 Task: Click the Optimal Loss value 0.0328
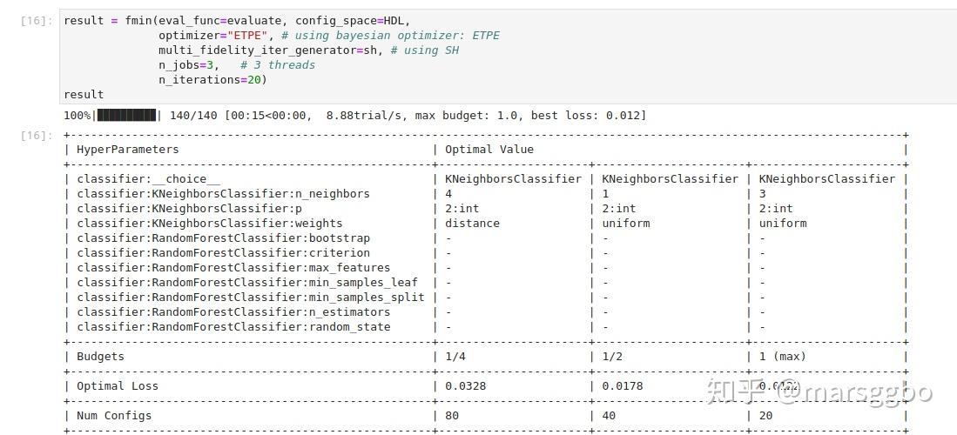pos(465,385)
